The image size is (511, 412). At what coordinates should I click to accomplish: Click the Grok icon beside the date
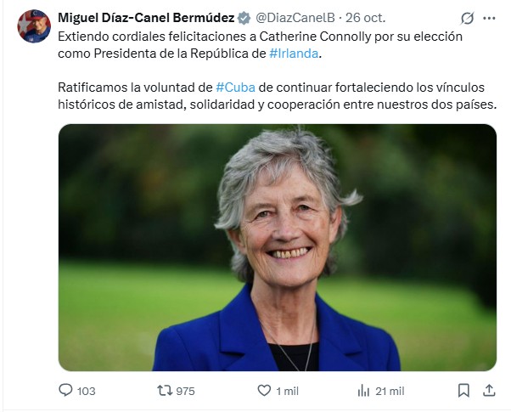pyautogui.click(x=466, y=18)
